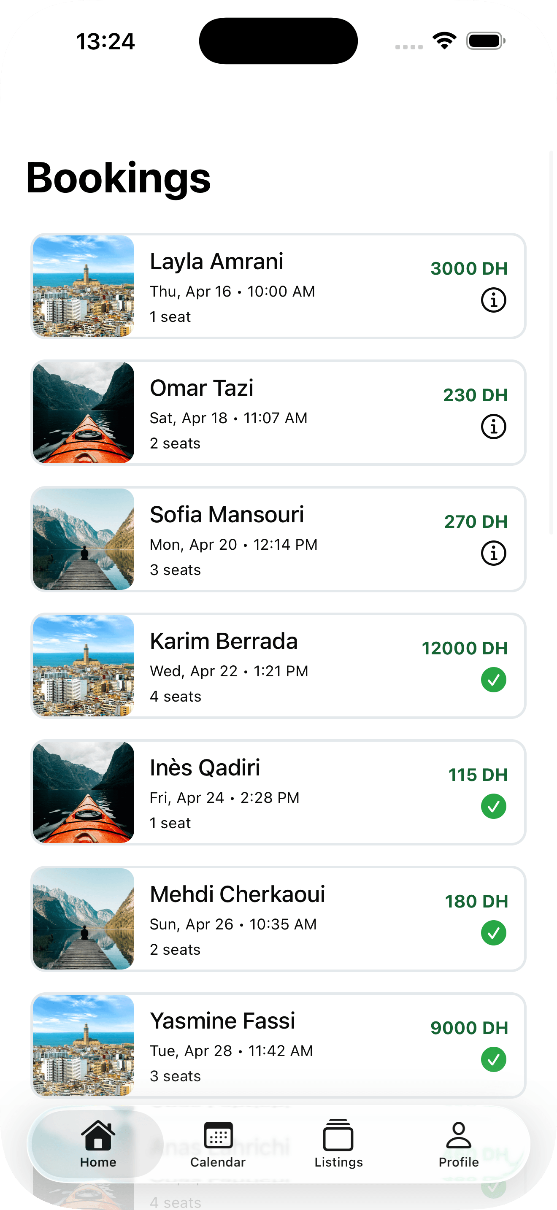
Task: Tap the Inès Qadiri booking date text
Action: coord(224,797)
